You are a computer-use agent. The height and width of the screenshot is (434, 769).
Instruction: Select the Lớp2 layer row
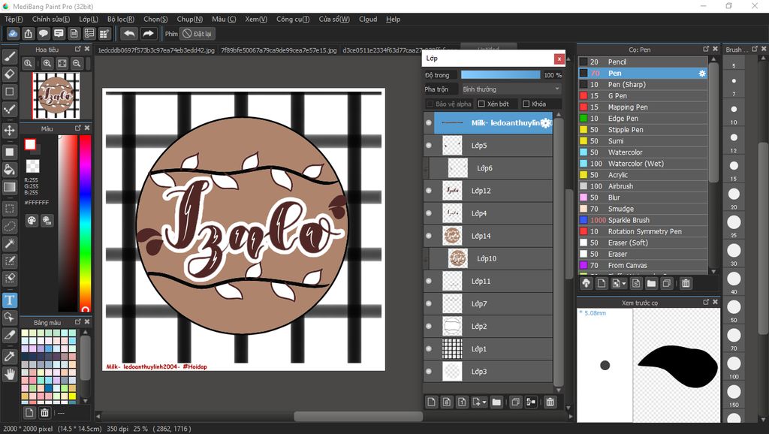tap(488, 326)
